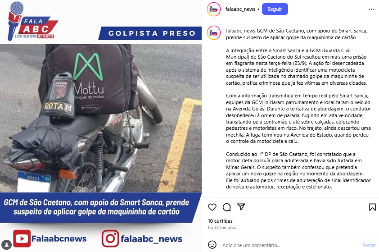Save the post with the bookmark icon
Image resolution: width=379 pixels, height=252 pixels.
(372, 207)
